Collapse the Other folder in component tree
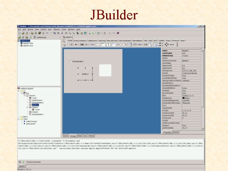The height and width of the screenshot is (171, 228). [19, 119]
